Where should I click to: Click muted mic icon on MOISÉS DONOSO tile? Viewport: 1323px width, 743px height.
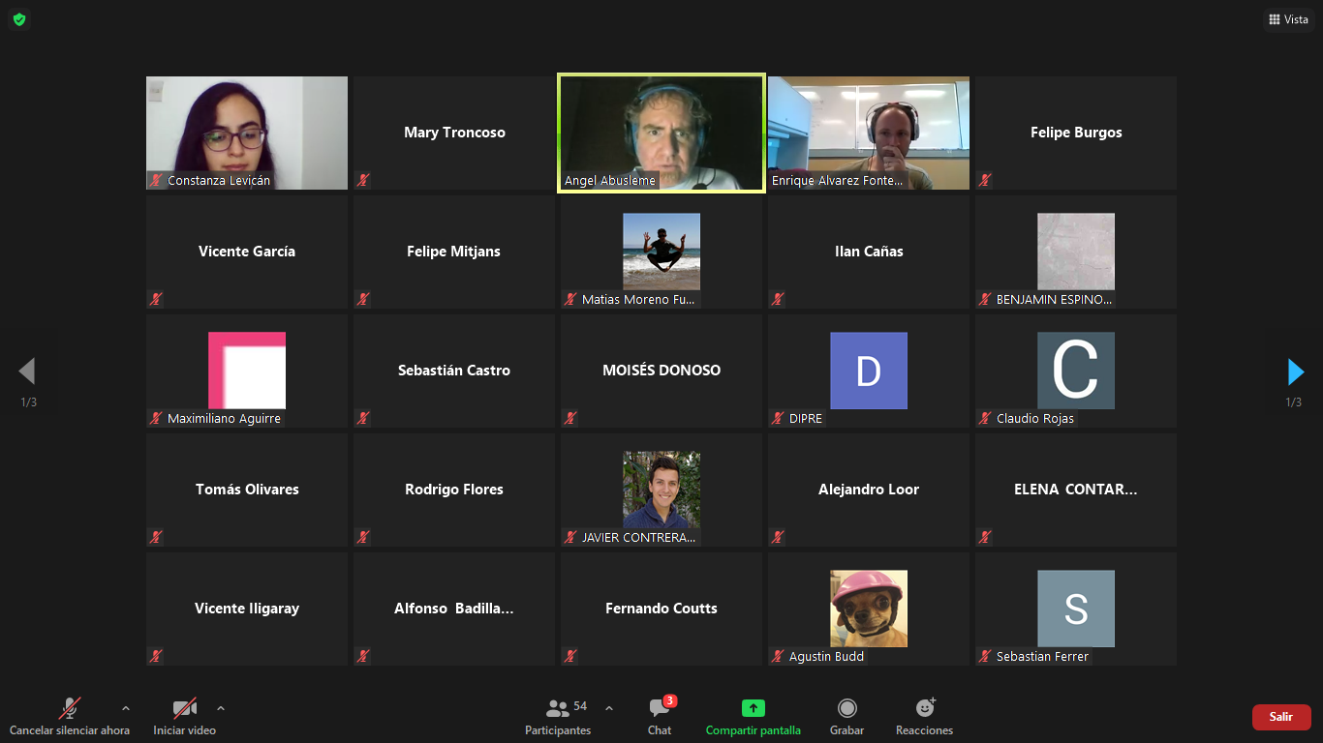point(570,418)
